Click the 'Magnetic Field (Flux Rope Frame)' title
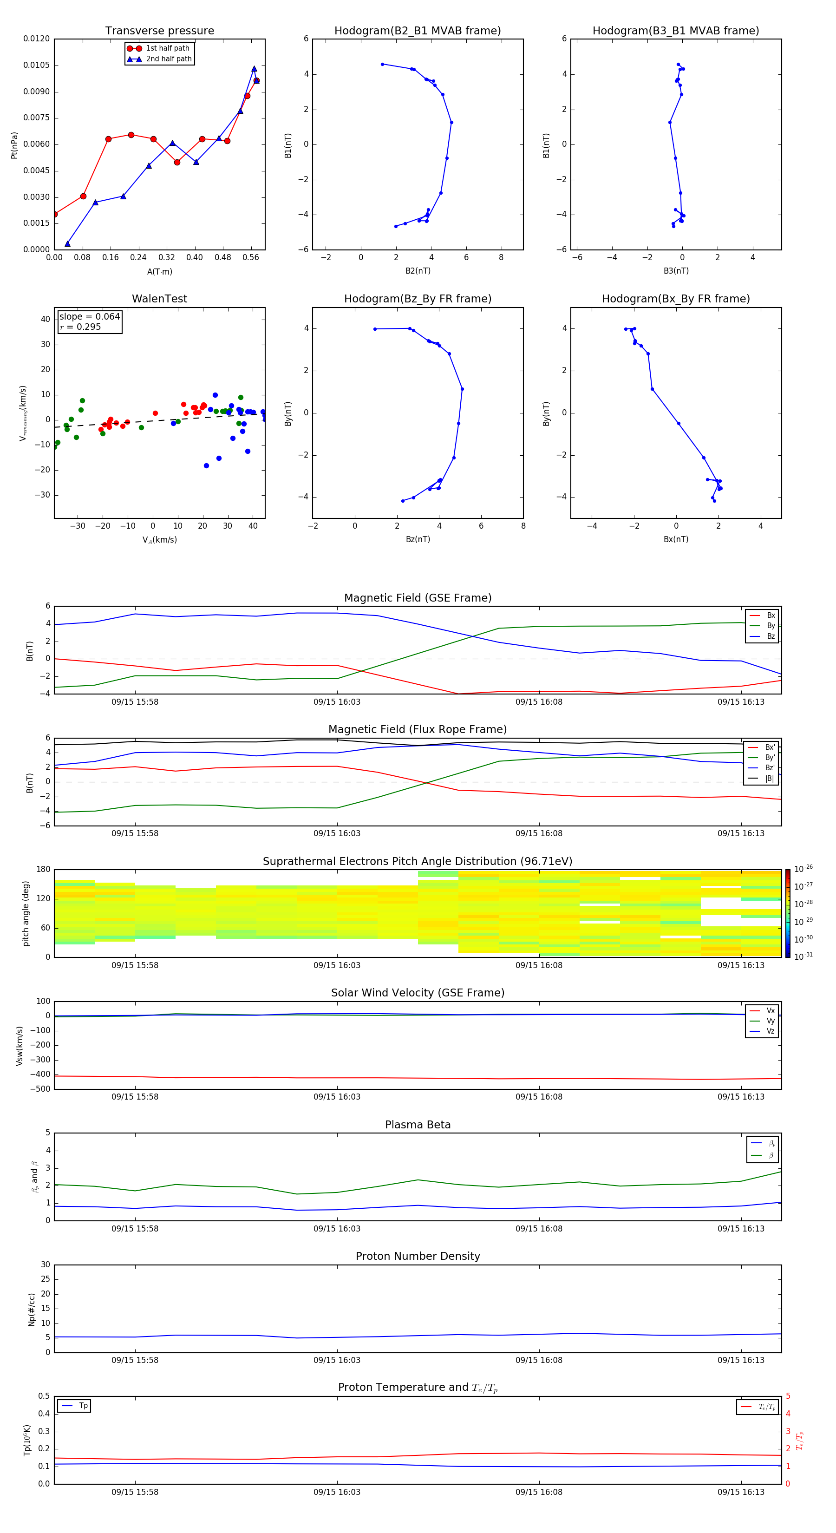Viewport: 836px width, 1533px height. click(x=418, y=730)
